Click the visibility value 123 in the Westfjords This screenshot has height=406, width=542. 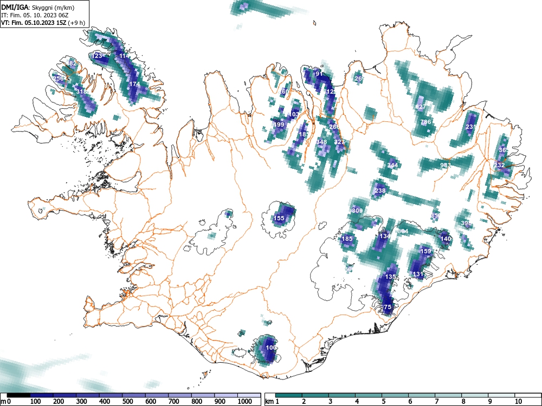97,56
